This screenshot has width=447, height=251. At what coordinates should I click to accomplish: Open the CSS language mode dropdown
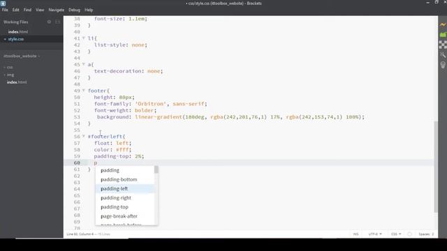click(396, 234)
